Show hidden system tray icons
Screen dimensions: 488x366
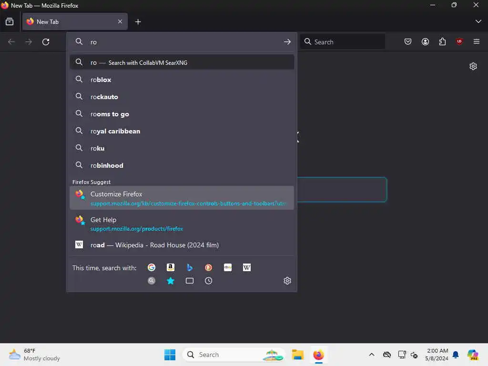(372, 355)
